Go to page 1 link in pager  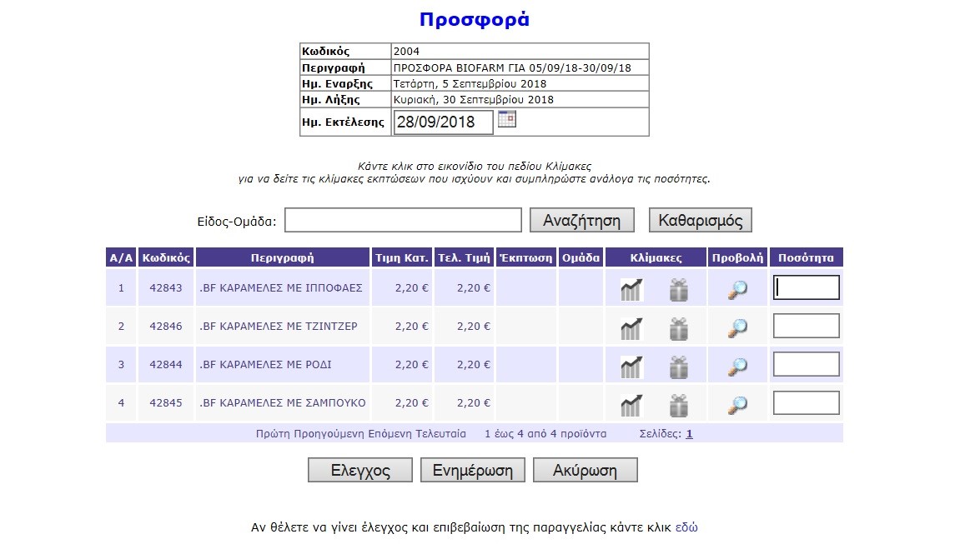690,433
